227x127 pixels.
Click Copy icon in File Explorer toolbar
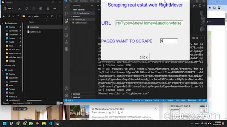pos(26,9)
